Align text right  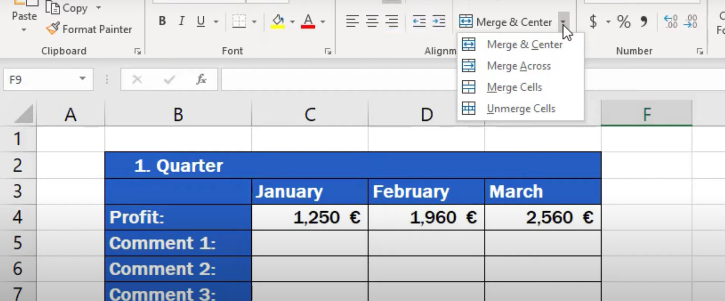point(391,21)
